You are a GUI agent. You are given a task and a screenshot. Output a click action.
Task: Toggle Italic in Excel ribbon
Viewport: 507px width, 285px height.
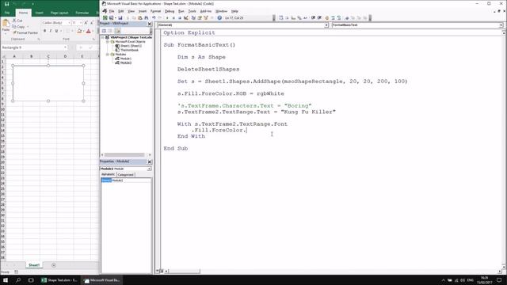pyautogui.click(x=51, y=31)
